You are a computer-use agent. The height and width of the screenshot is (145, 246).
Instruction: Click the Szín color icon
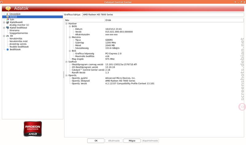coord(7,20)
